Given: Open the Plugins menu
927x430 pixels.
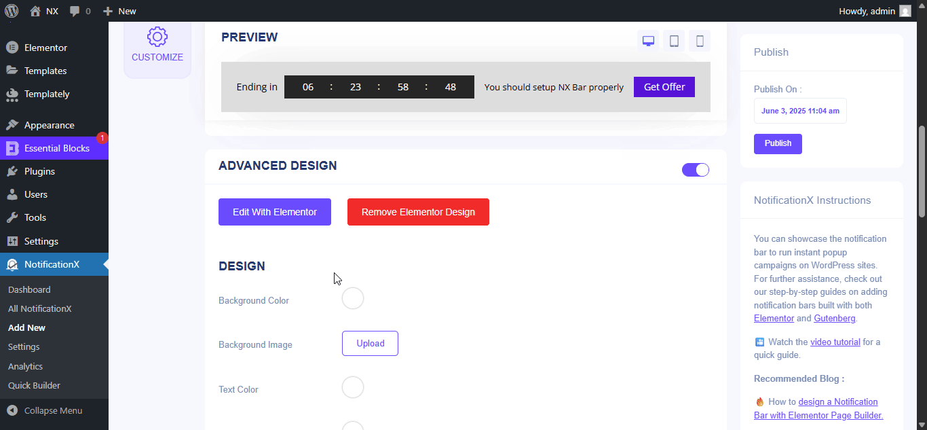Looking at the screenshot, I should click(x=54, y=171).
